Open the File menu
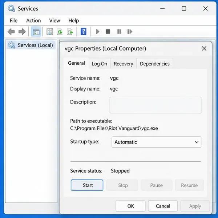218x218 pixels. pyautogui.click(x=14, y=21)
